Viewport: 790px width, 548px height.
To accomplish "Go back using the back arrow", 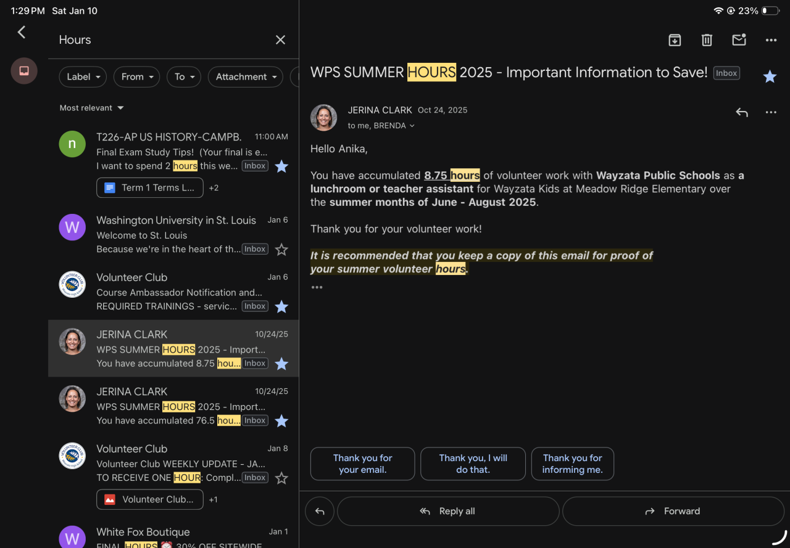I will pyautogui.click(x=22, y=32).
